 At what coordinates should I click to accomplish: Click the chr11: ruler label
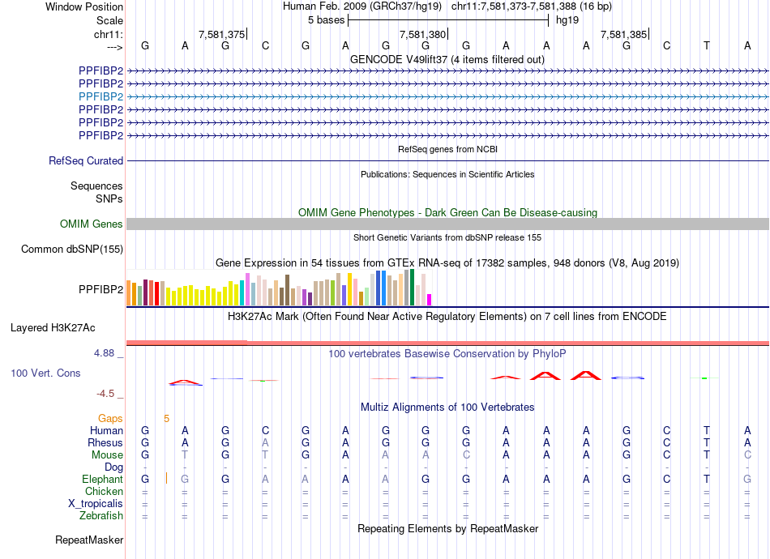pyautogui.click(x=108, y=34)
